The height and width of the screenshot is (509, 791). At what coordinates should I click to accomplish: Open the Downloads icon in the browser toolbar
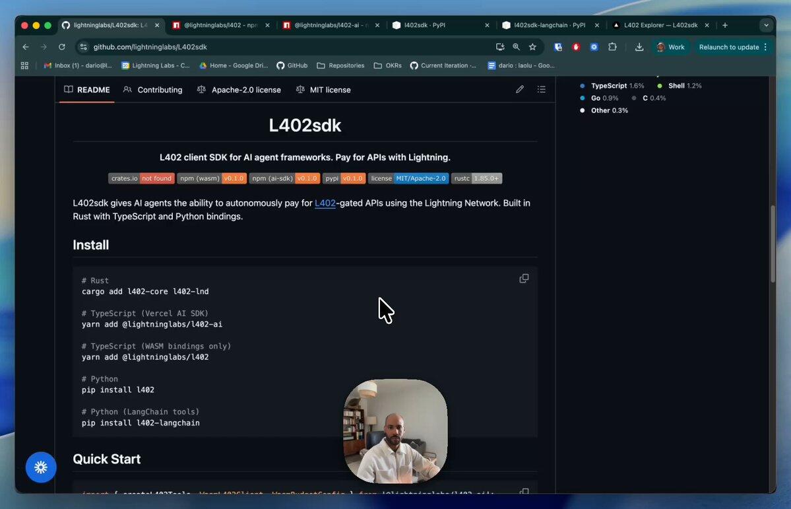pyautogui.click(x=638, y=47)
